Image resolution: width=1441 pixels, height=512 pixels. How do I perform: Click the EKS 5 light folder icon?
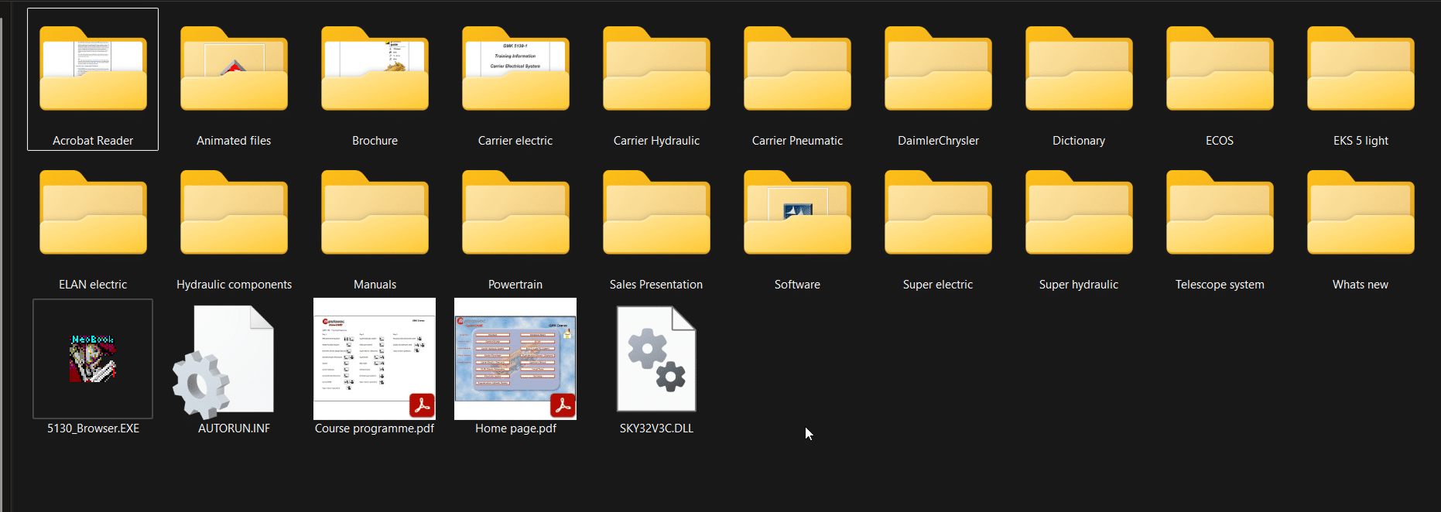point(1361,69)
